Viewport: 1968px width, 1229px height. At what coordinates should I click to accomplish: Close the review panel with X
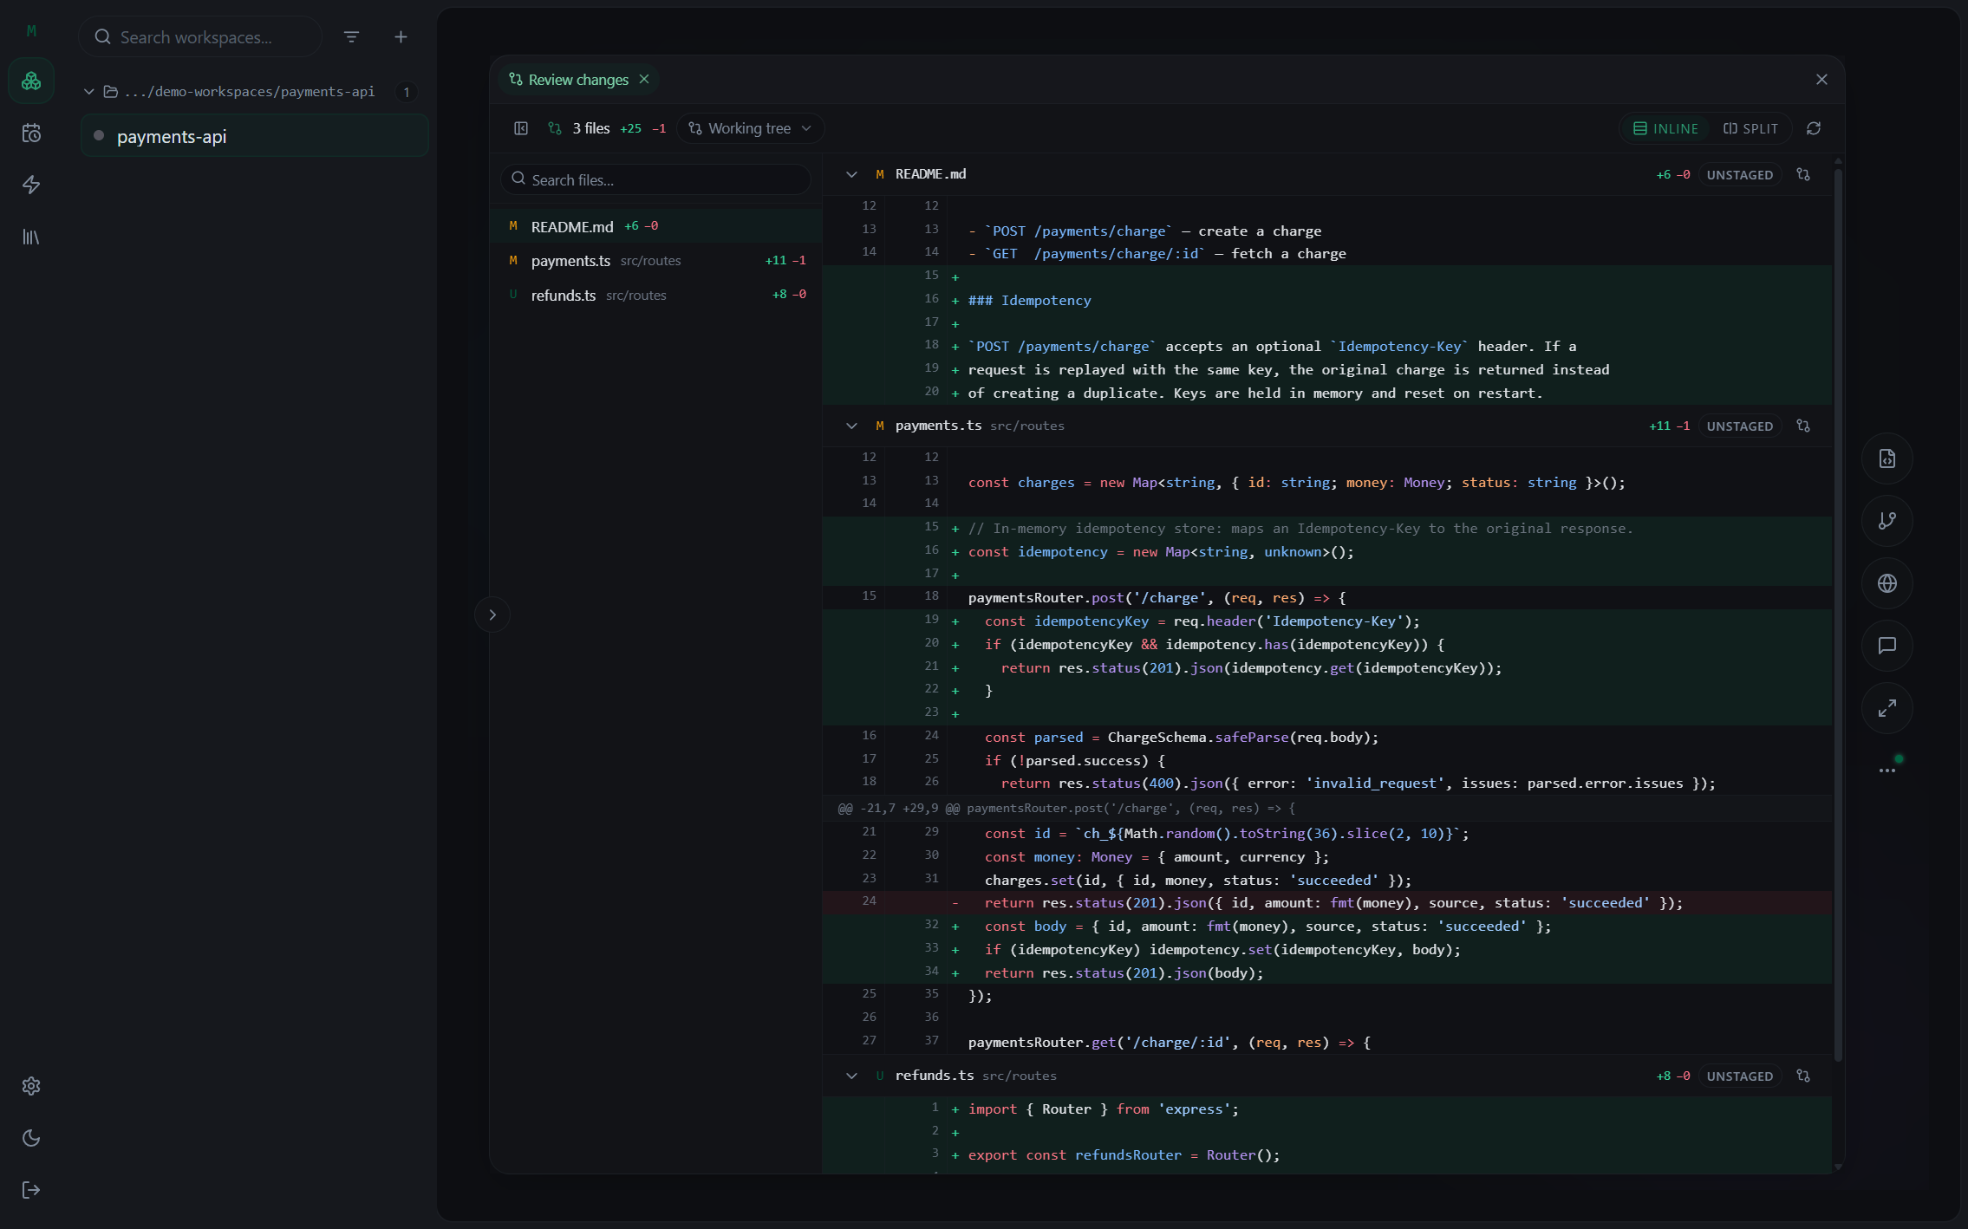[x=1821, y=80]
